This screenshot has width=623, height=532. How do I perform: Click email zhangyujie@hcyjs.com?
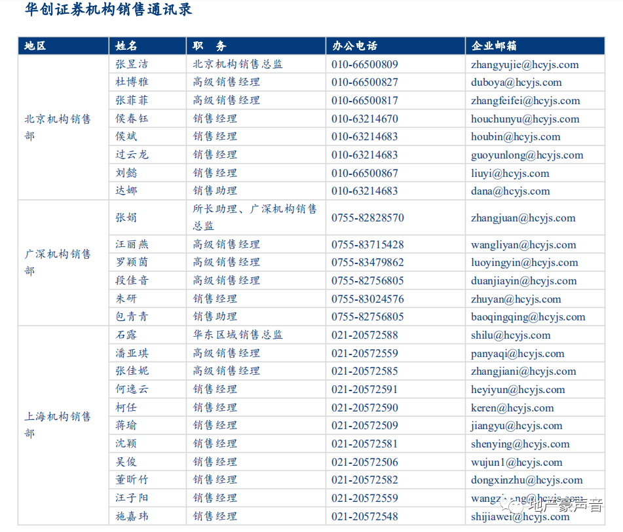525,65
